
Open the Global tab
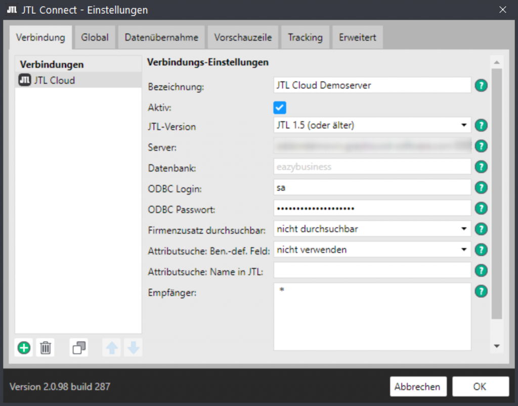[95, 37]
